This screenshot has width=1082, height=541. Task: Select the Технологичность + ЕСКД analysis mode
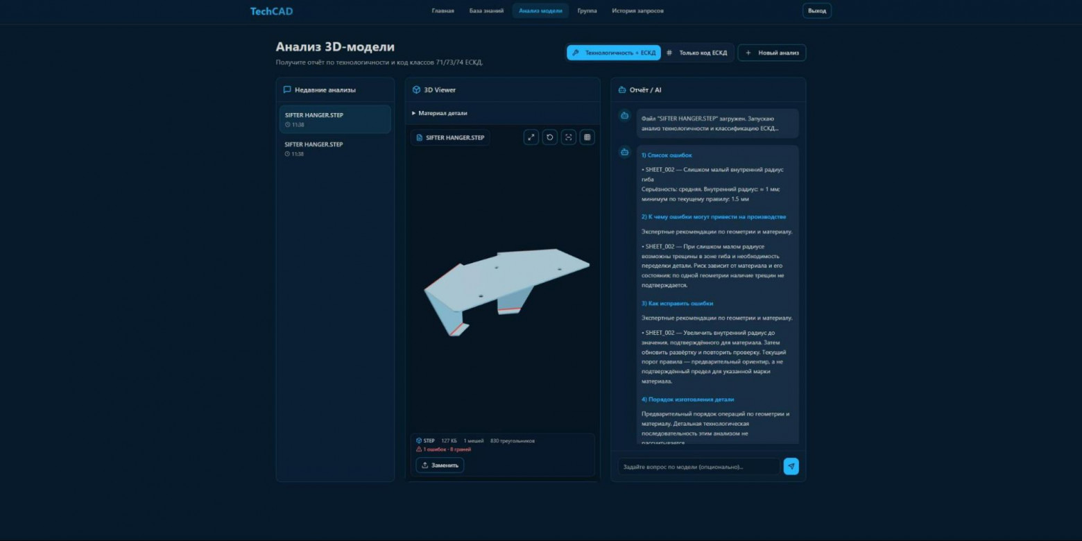coord(614,53)
